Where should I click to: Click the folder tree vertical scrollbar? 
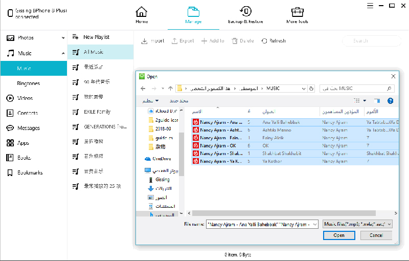(181, 154)
